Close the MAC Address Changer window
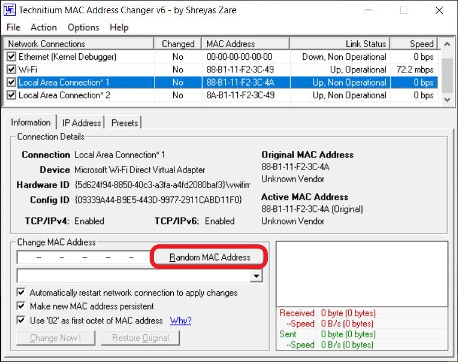The width and height of the screenshot is (458, 362). tap(439, 10)
